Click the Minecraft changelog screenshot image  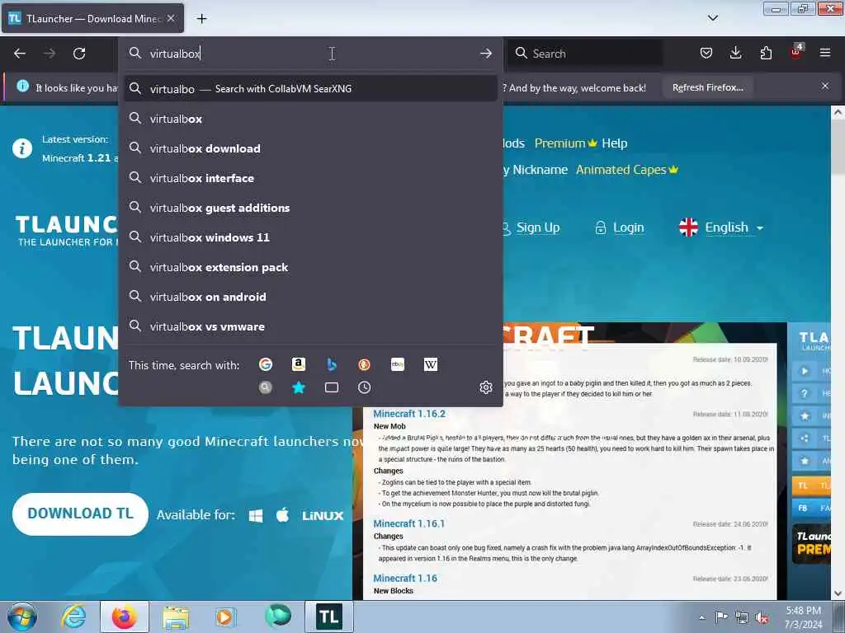tap(569, 462)
